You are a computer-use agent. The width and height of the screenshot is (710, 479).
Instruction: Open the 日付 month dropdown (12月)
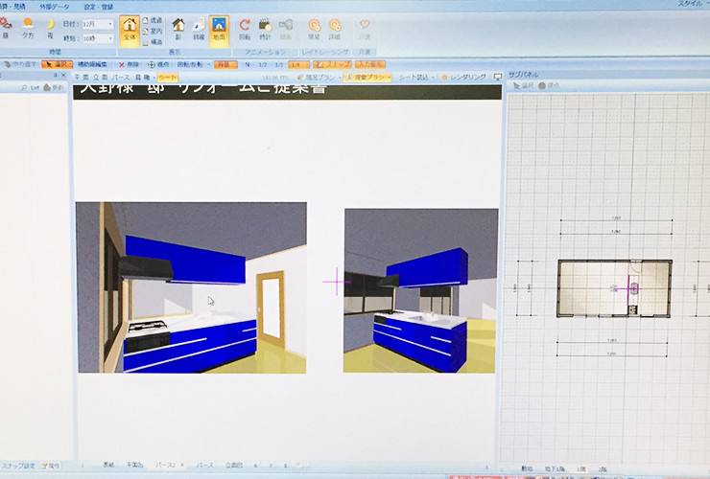click(98, 24)
